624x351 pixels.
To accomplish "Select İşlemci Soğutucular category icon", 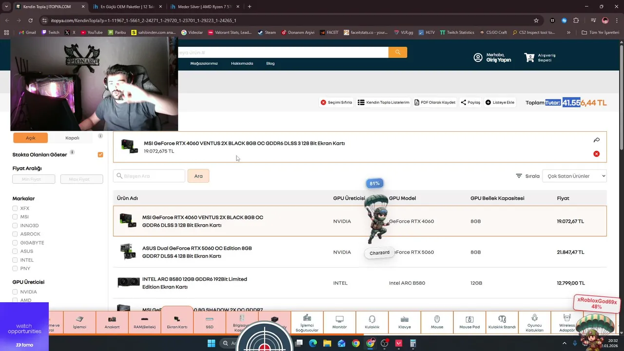I will coord(307,323).
